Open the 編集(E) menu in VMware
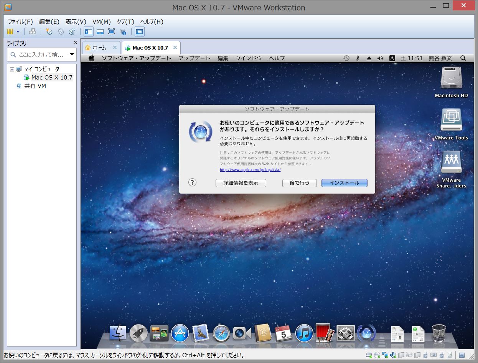The image size is (478, 363). click(x=49, y=22)
